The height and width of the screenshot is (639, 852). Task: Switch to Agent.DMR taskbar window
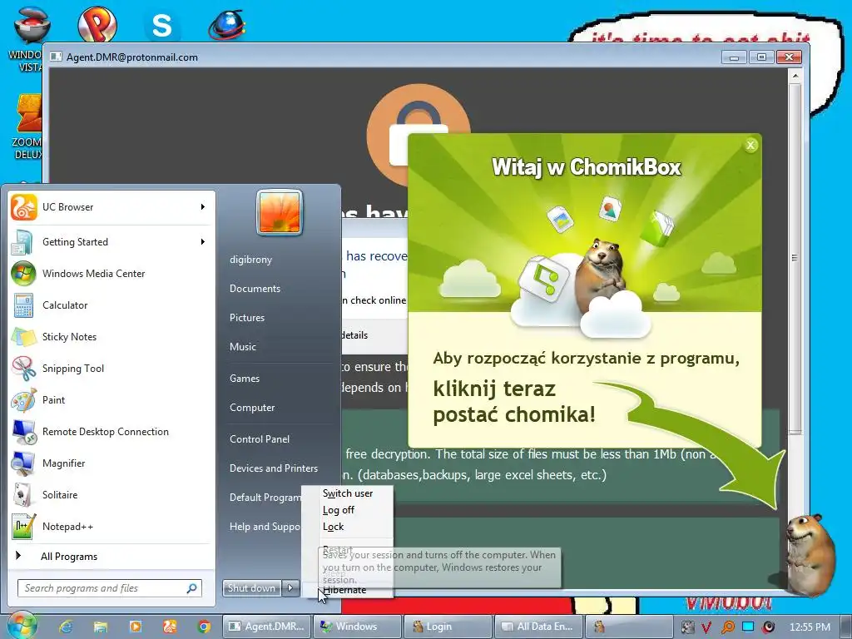pyautogui.click(x=267, y=627)
